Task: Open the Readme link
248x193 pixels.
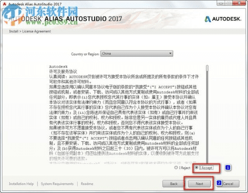Action: [87, 184]
